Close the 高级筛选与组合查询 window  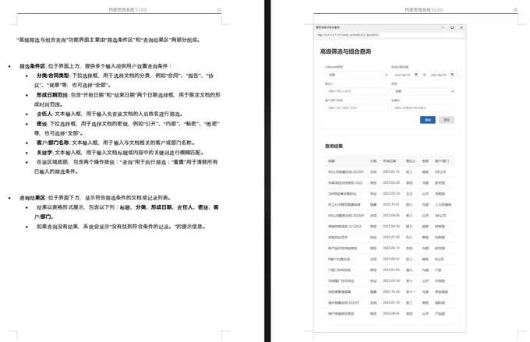tap(461, 27)
